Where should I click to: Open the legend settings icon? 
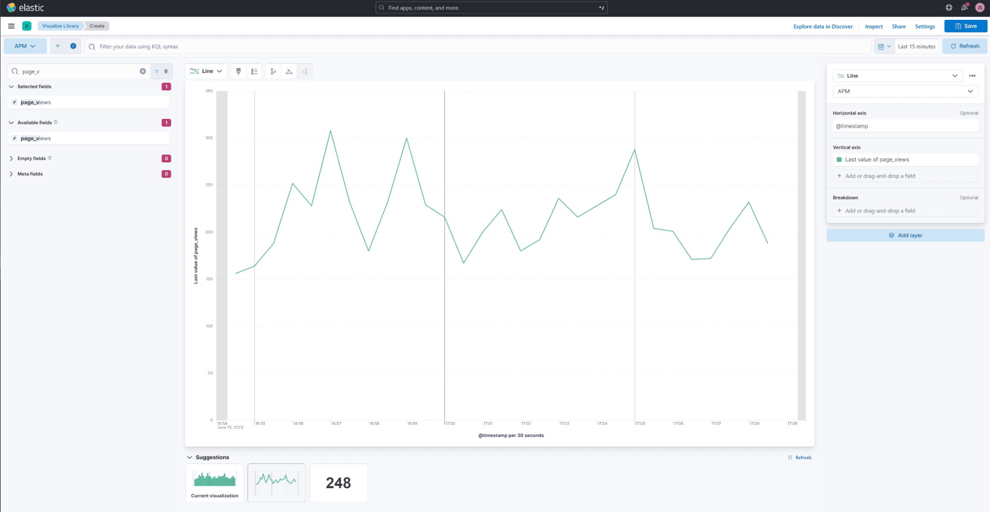tap(254, 71)
